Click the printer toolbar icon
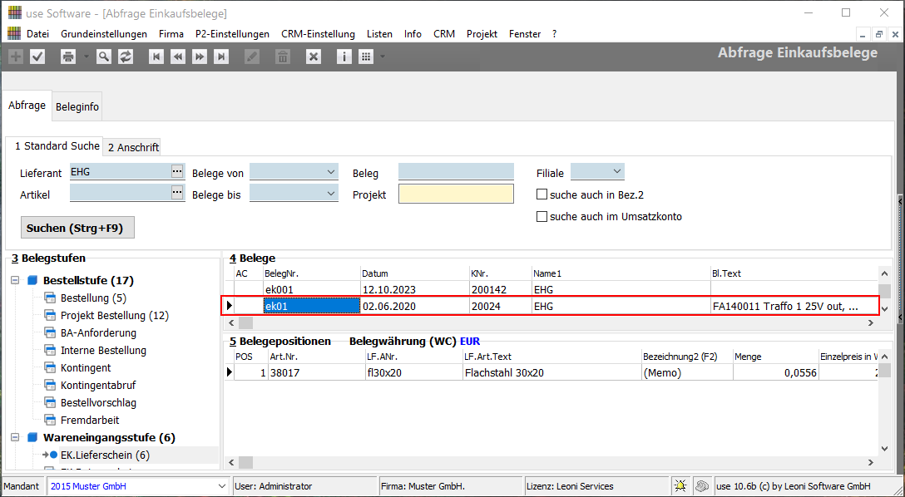 click(x=68, y=57)
